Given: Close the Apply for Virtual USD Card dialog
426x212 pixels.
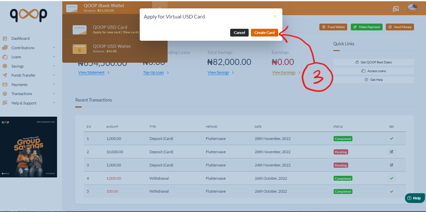Looking at the screenshot, I should (x=275, y=16).
